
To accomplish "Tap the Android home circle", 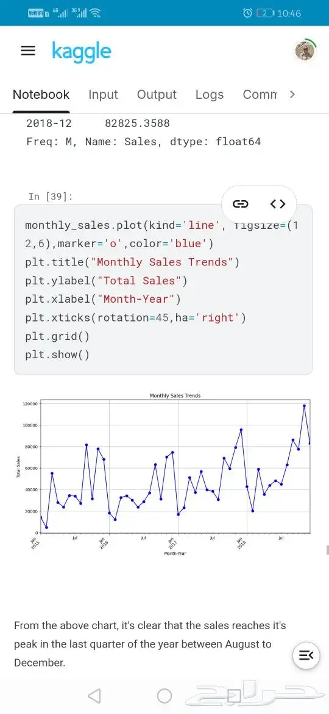I will [x=164, y=696].
